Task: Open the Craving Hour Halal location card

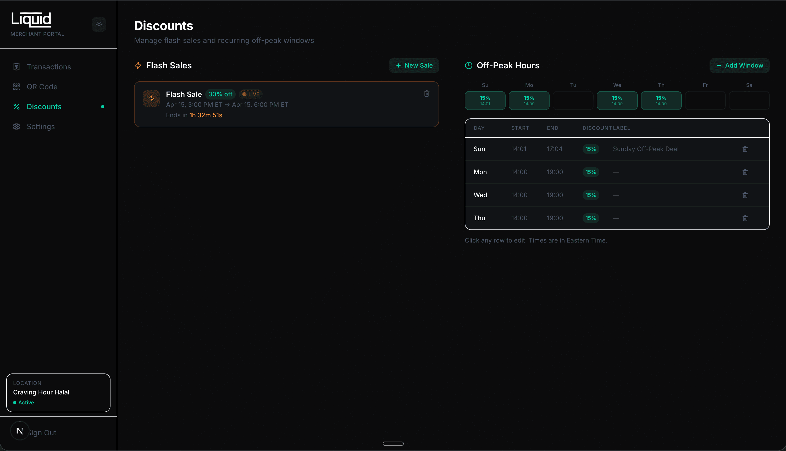Action: pyautogui.click(x=58, y=392)
